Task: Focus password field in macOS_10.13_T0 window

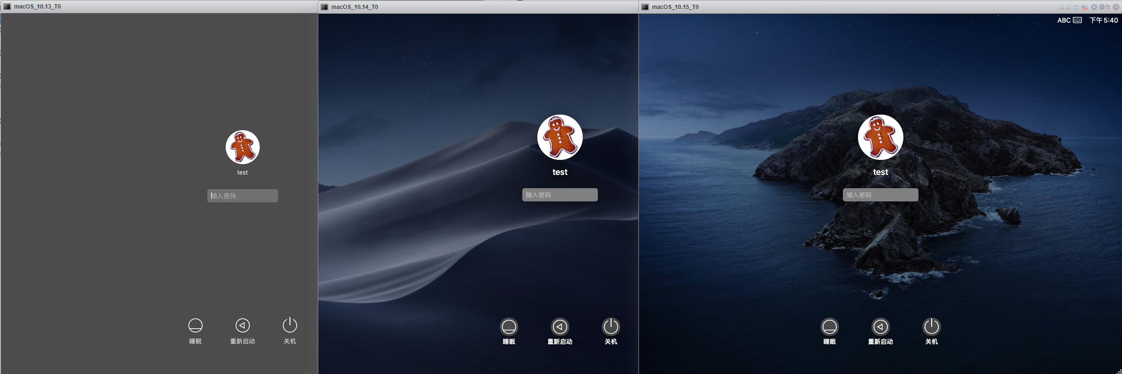Action: [243, 196]
